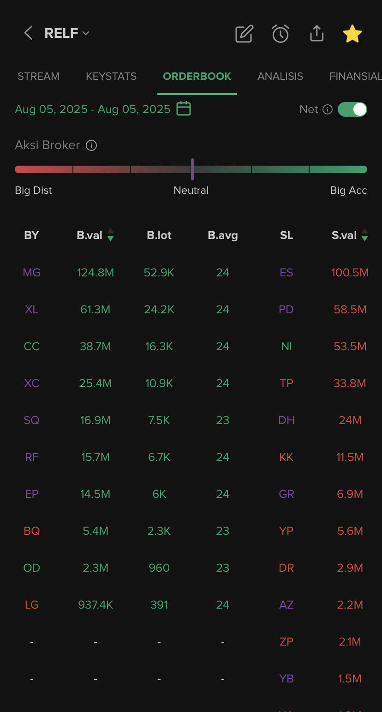The height and width of the screenshot is (712, 382).
Task: Click the date range Aug 05, 2025 text
Action: (x=93, y=109)
